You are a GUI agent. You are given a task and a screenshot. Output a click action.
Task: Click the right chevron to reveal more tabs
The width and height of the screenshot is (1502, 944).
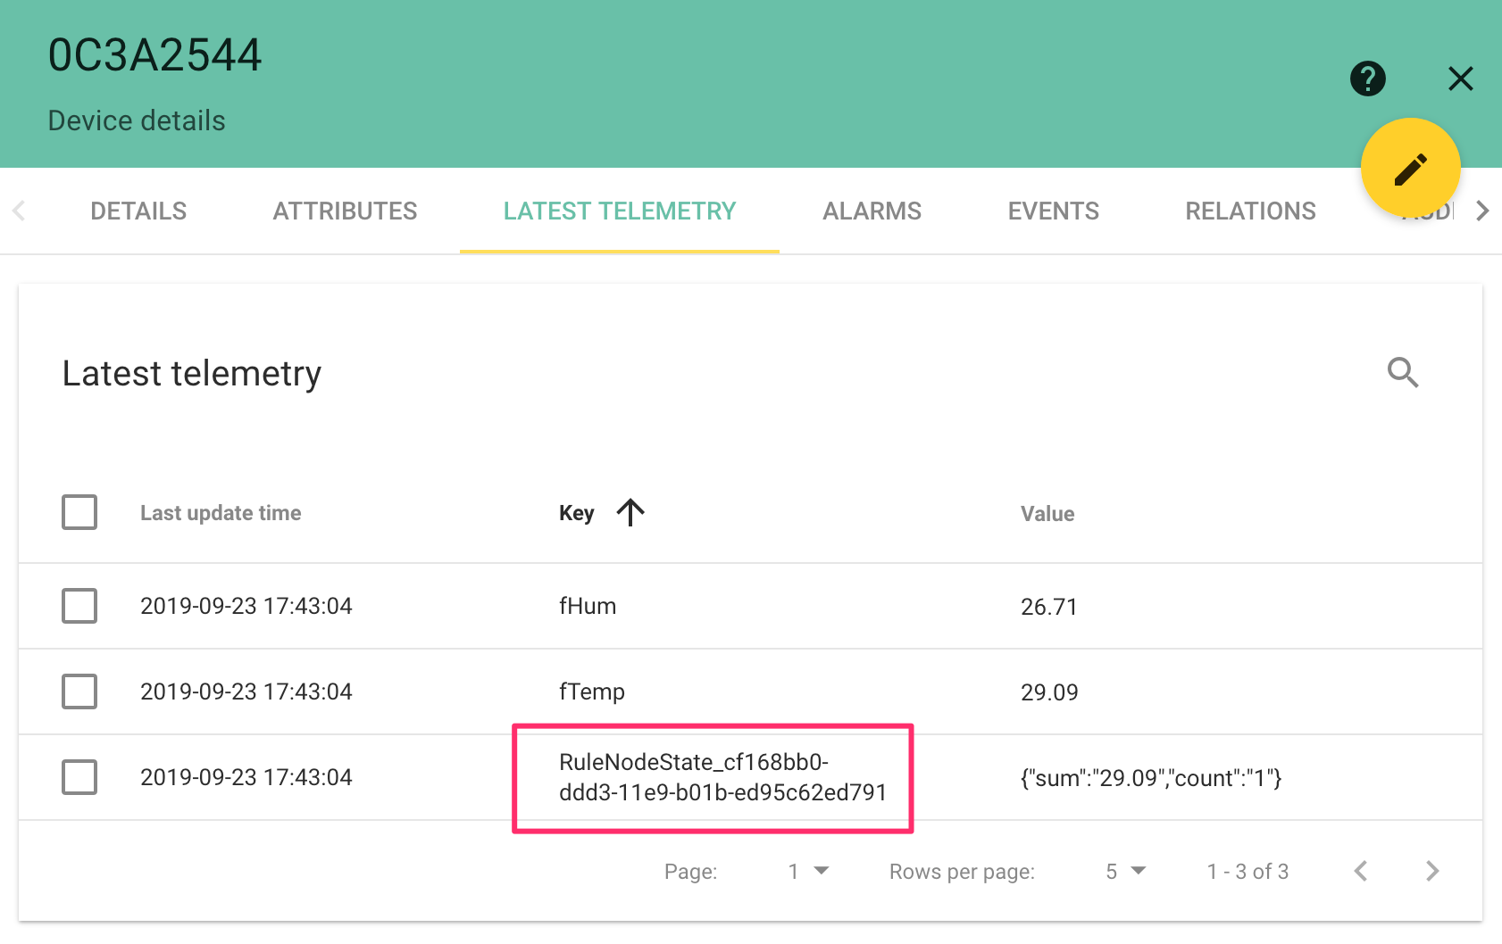tap(1482, 211)
